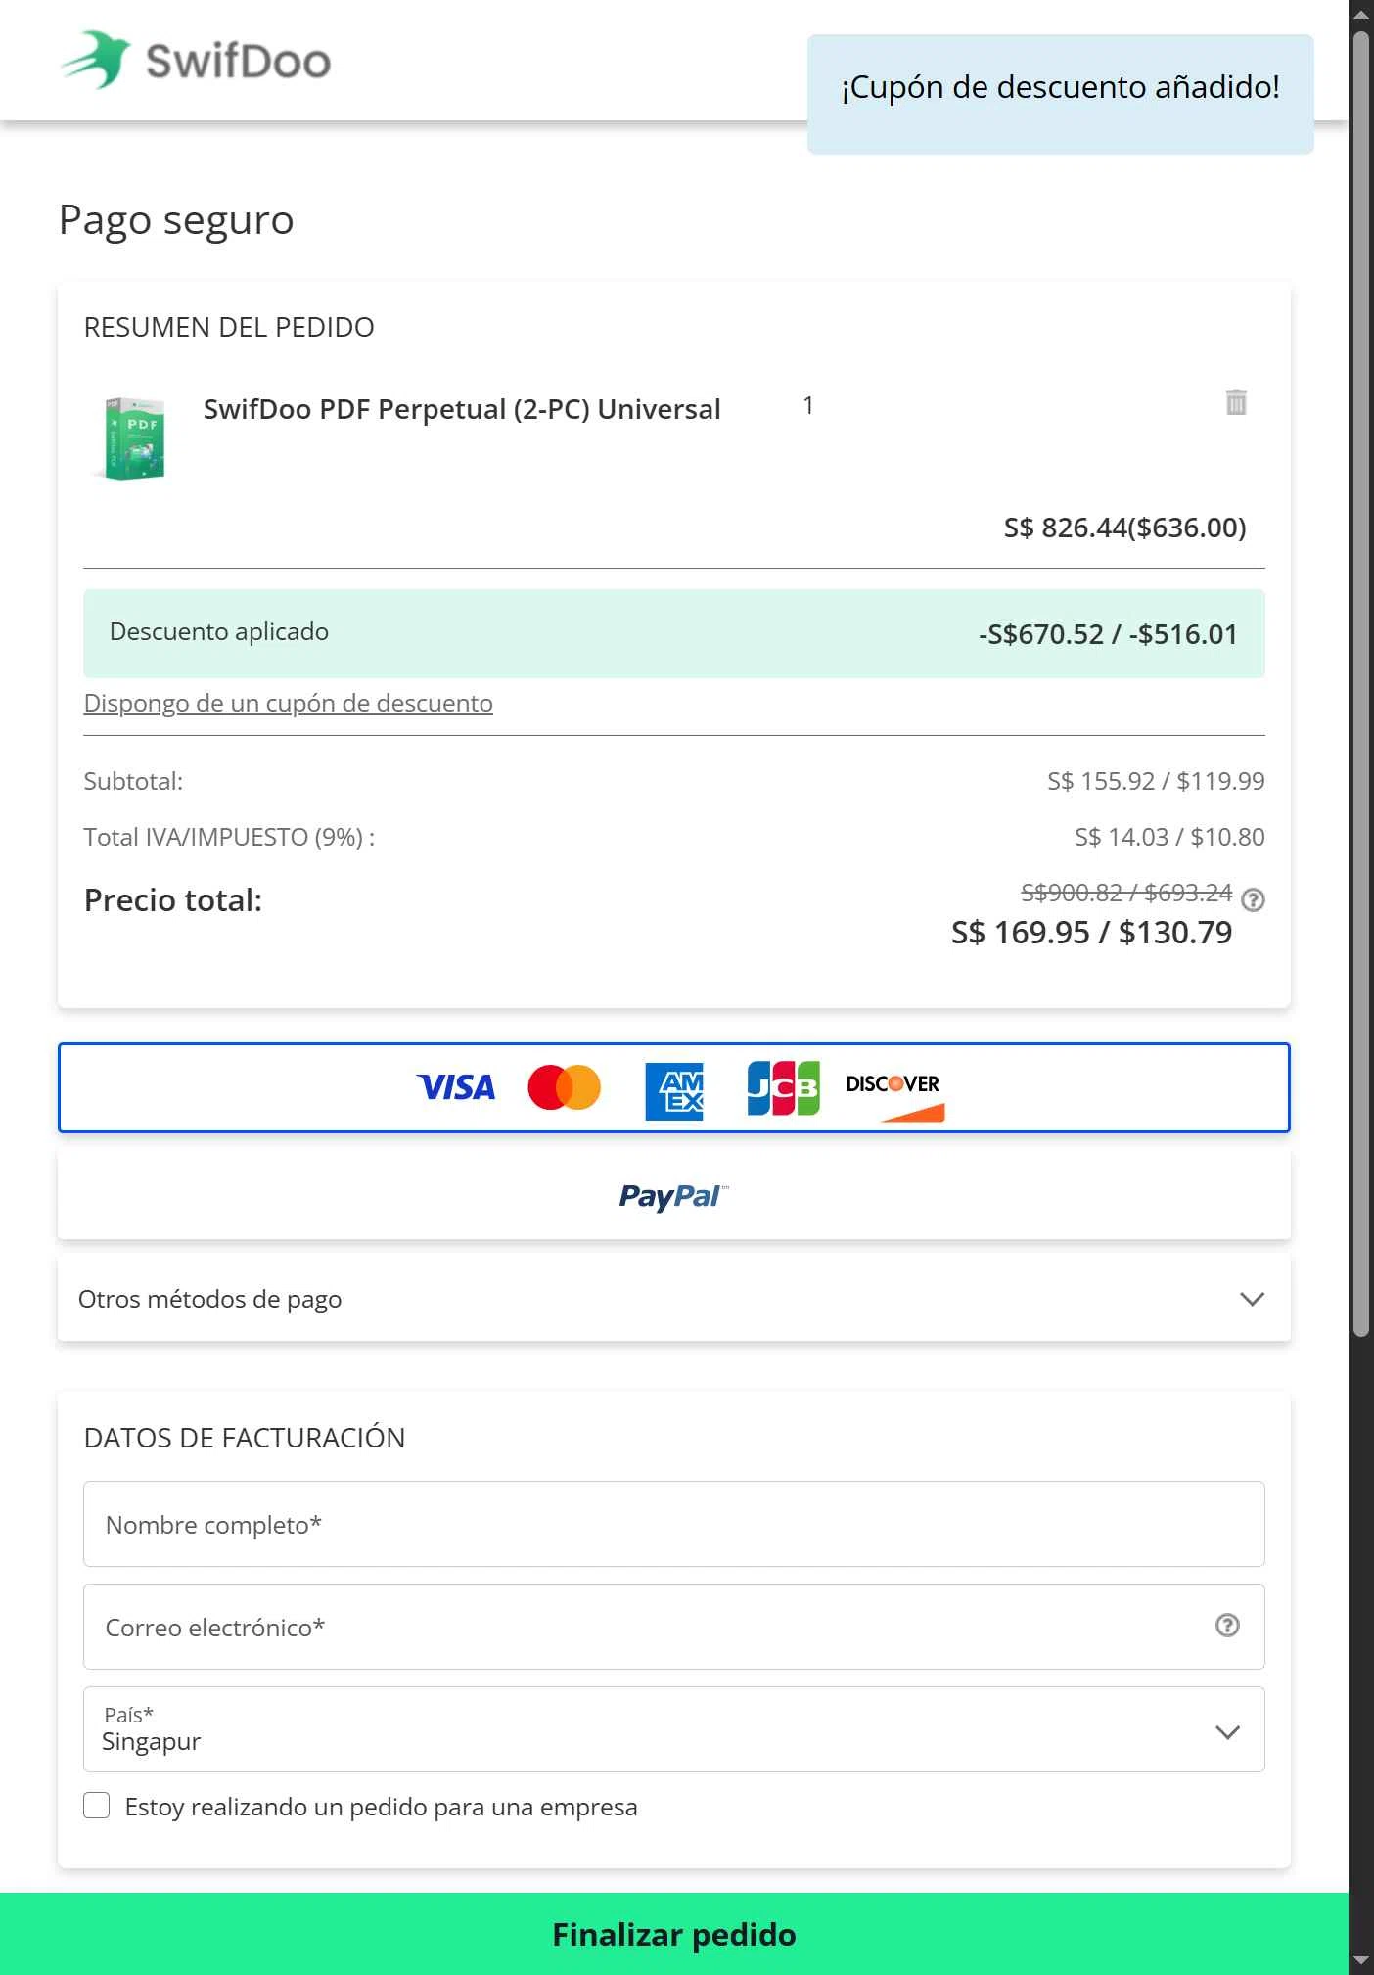1374x1975 pixels.
Task: Click strikethrough price S$900.82 / $693.24
Action: coord(1126,893)
